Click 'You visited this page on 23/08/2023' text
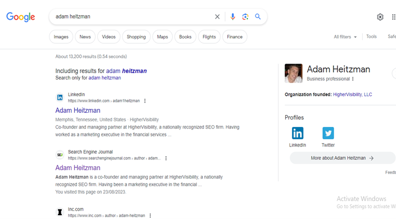The height and width of the screenshot is (219, 396). click(x=91, y=192)
